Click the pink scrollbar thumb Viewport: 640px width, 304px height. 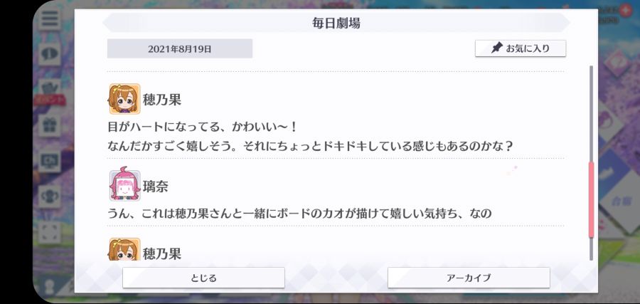click(x=591, y=199)
